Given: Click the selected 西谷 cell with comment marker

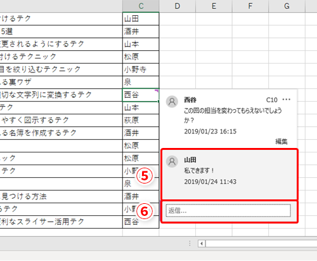Looking at the screenshot, I should point(141,95).
